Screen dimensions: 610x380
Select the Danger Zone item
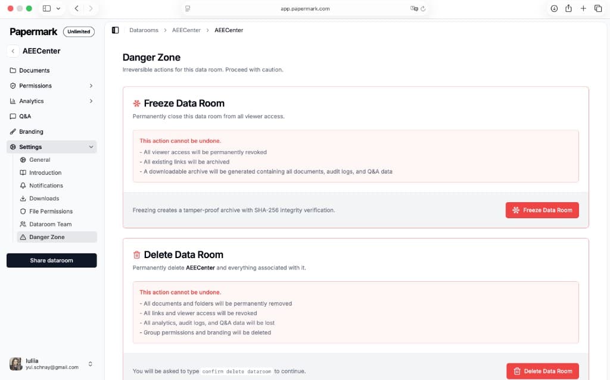[x=57, y=237]
